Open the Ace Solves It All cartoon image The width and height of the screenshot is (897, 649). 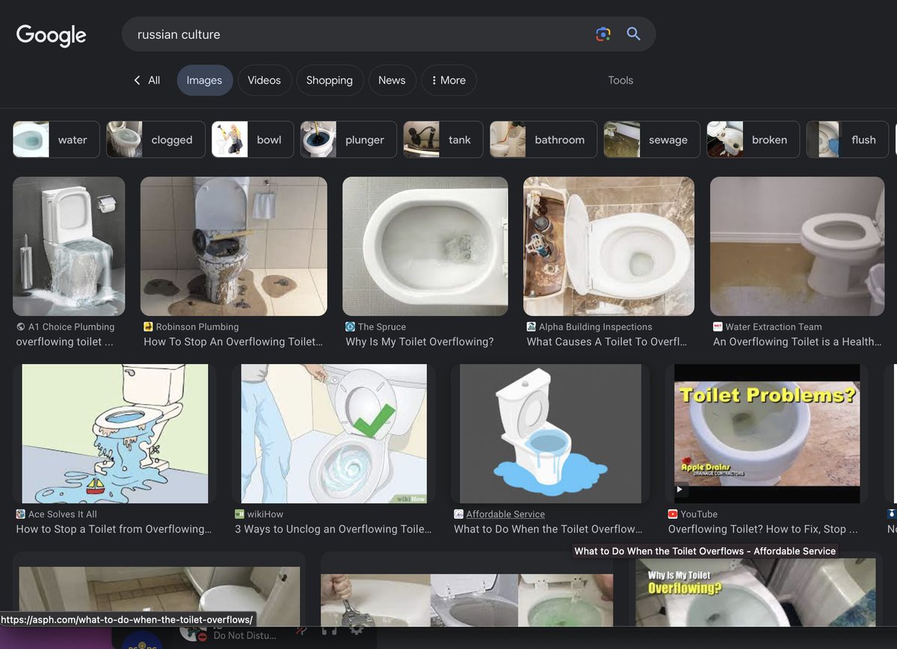(116, 434)
